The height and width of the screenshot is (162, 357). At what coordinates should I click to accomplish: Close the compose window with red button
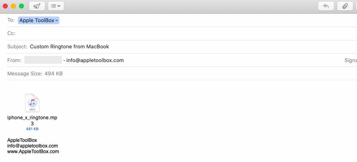(x=5, y=6)
